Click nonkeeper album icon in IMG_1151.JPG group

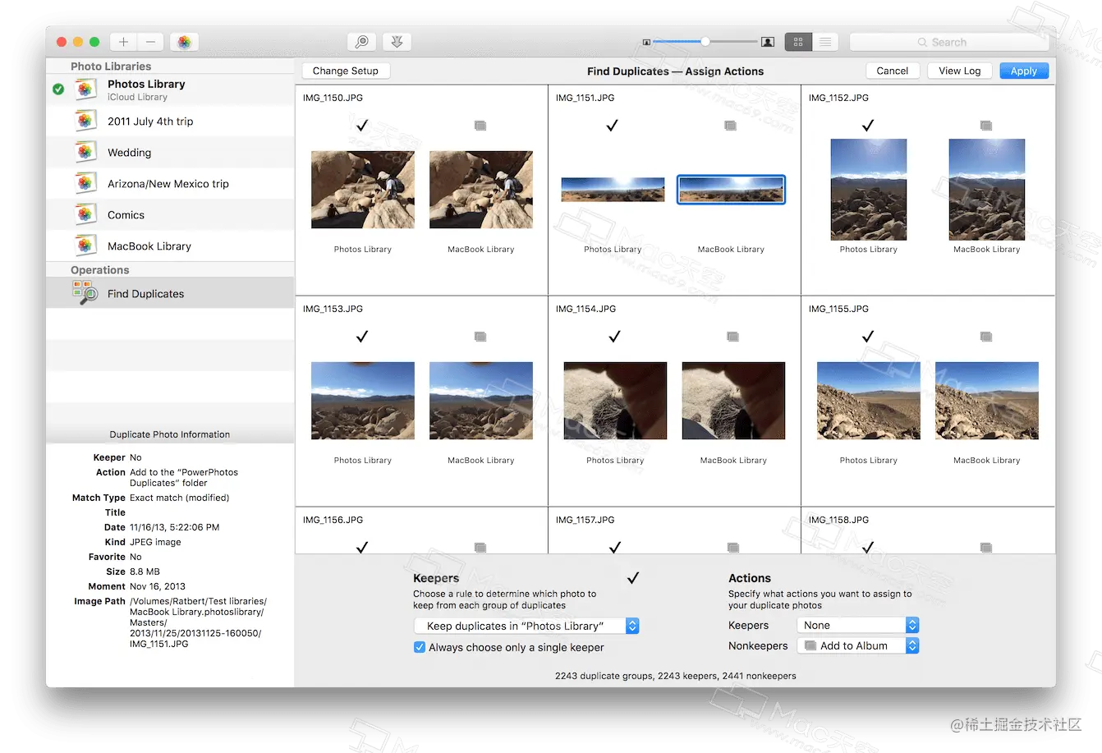730,126
